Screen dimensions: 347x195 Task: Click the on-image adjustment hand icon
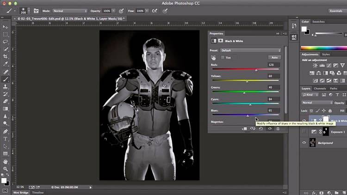(214, 57)
